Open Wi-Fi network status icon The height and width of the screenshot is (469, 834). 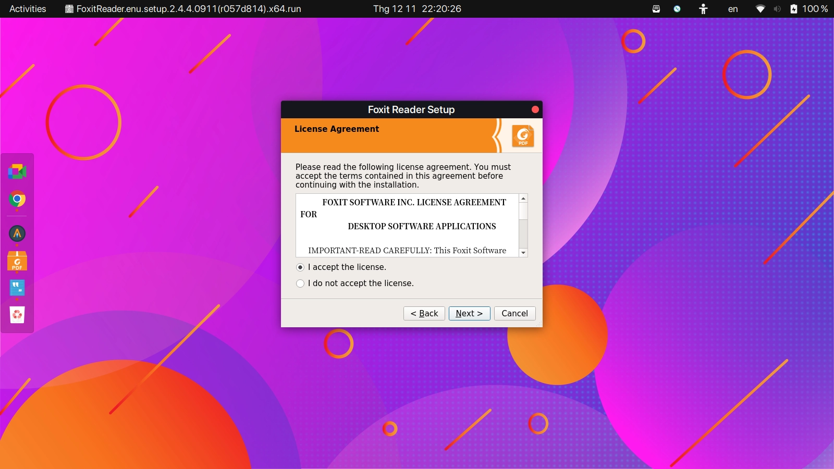pyautogui.click(x=761, y=9)
